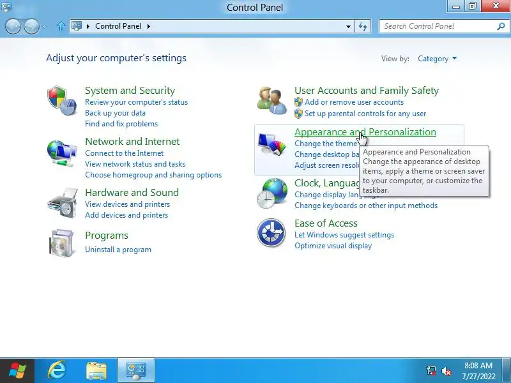Open File Explorer from taskbar
511x383 pixels.
coord(96,371)
